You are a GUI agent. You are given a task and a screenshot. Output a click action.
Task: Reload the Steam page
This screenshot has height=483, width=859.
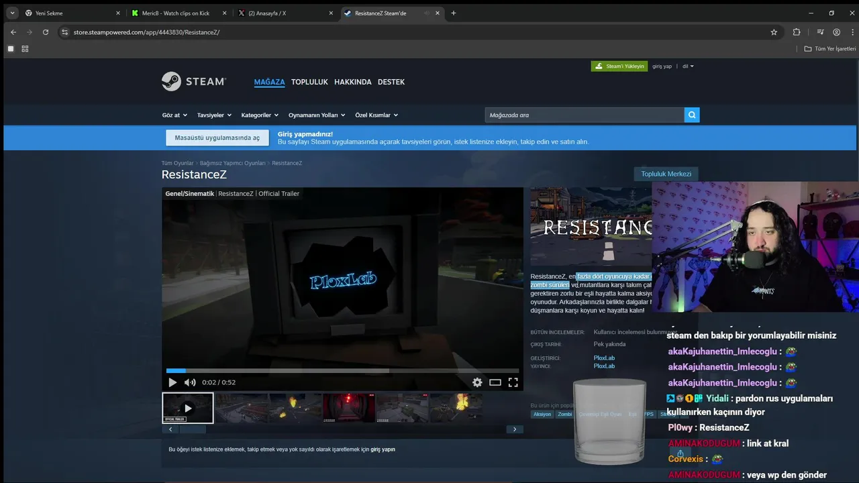[x=46, y=32]
